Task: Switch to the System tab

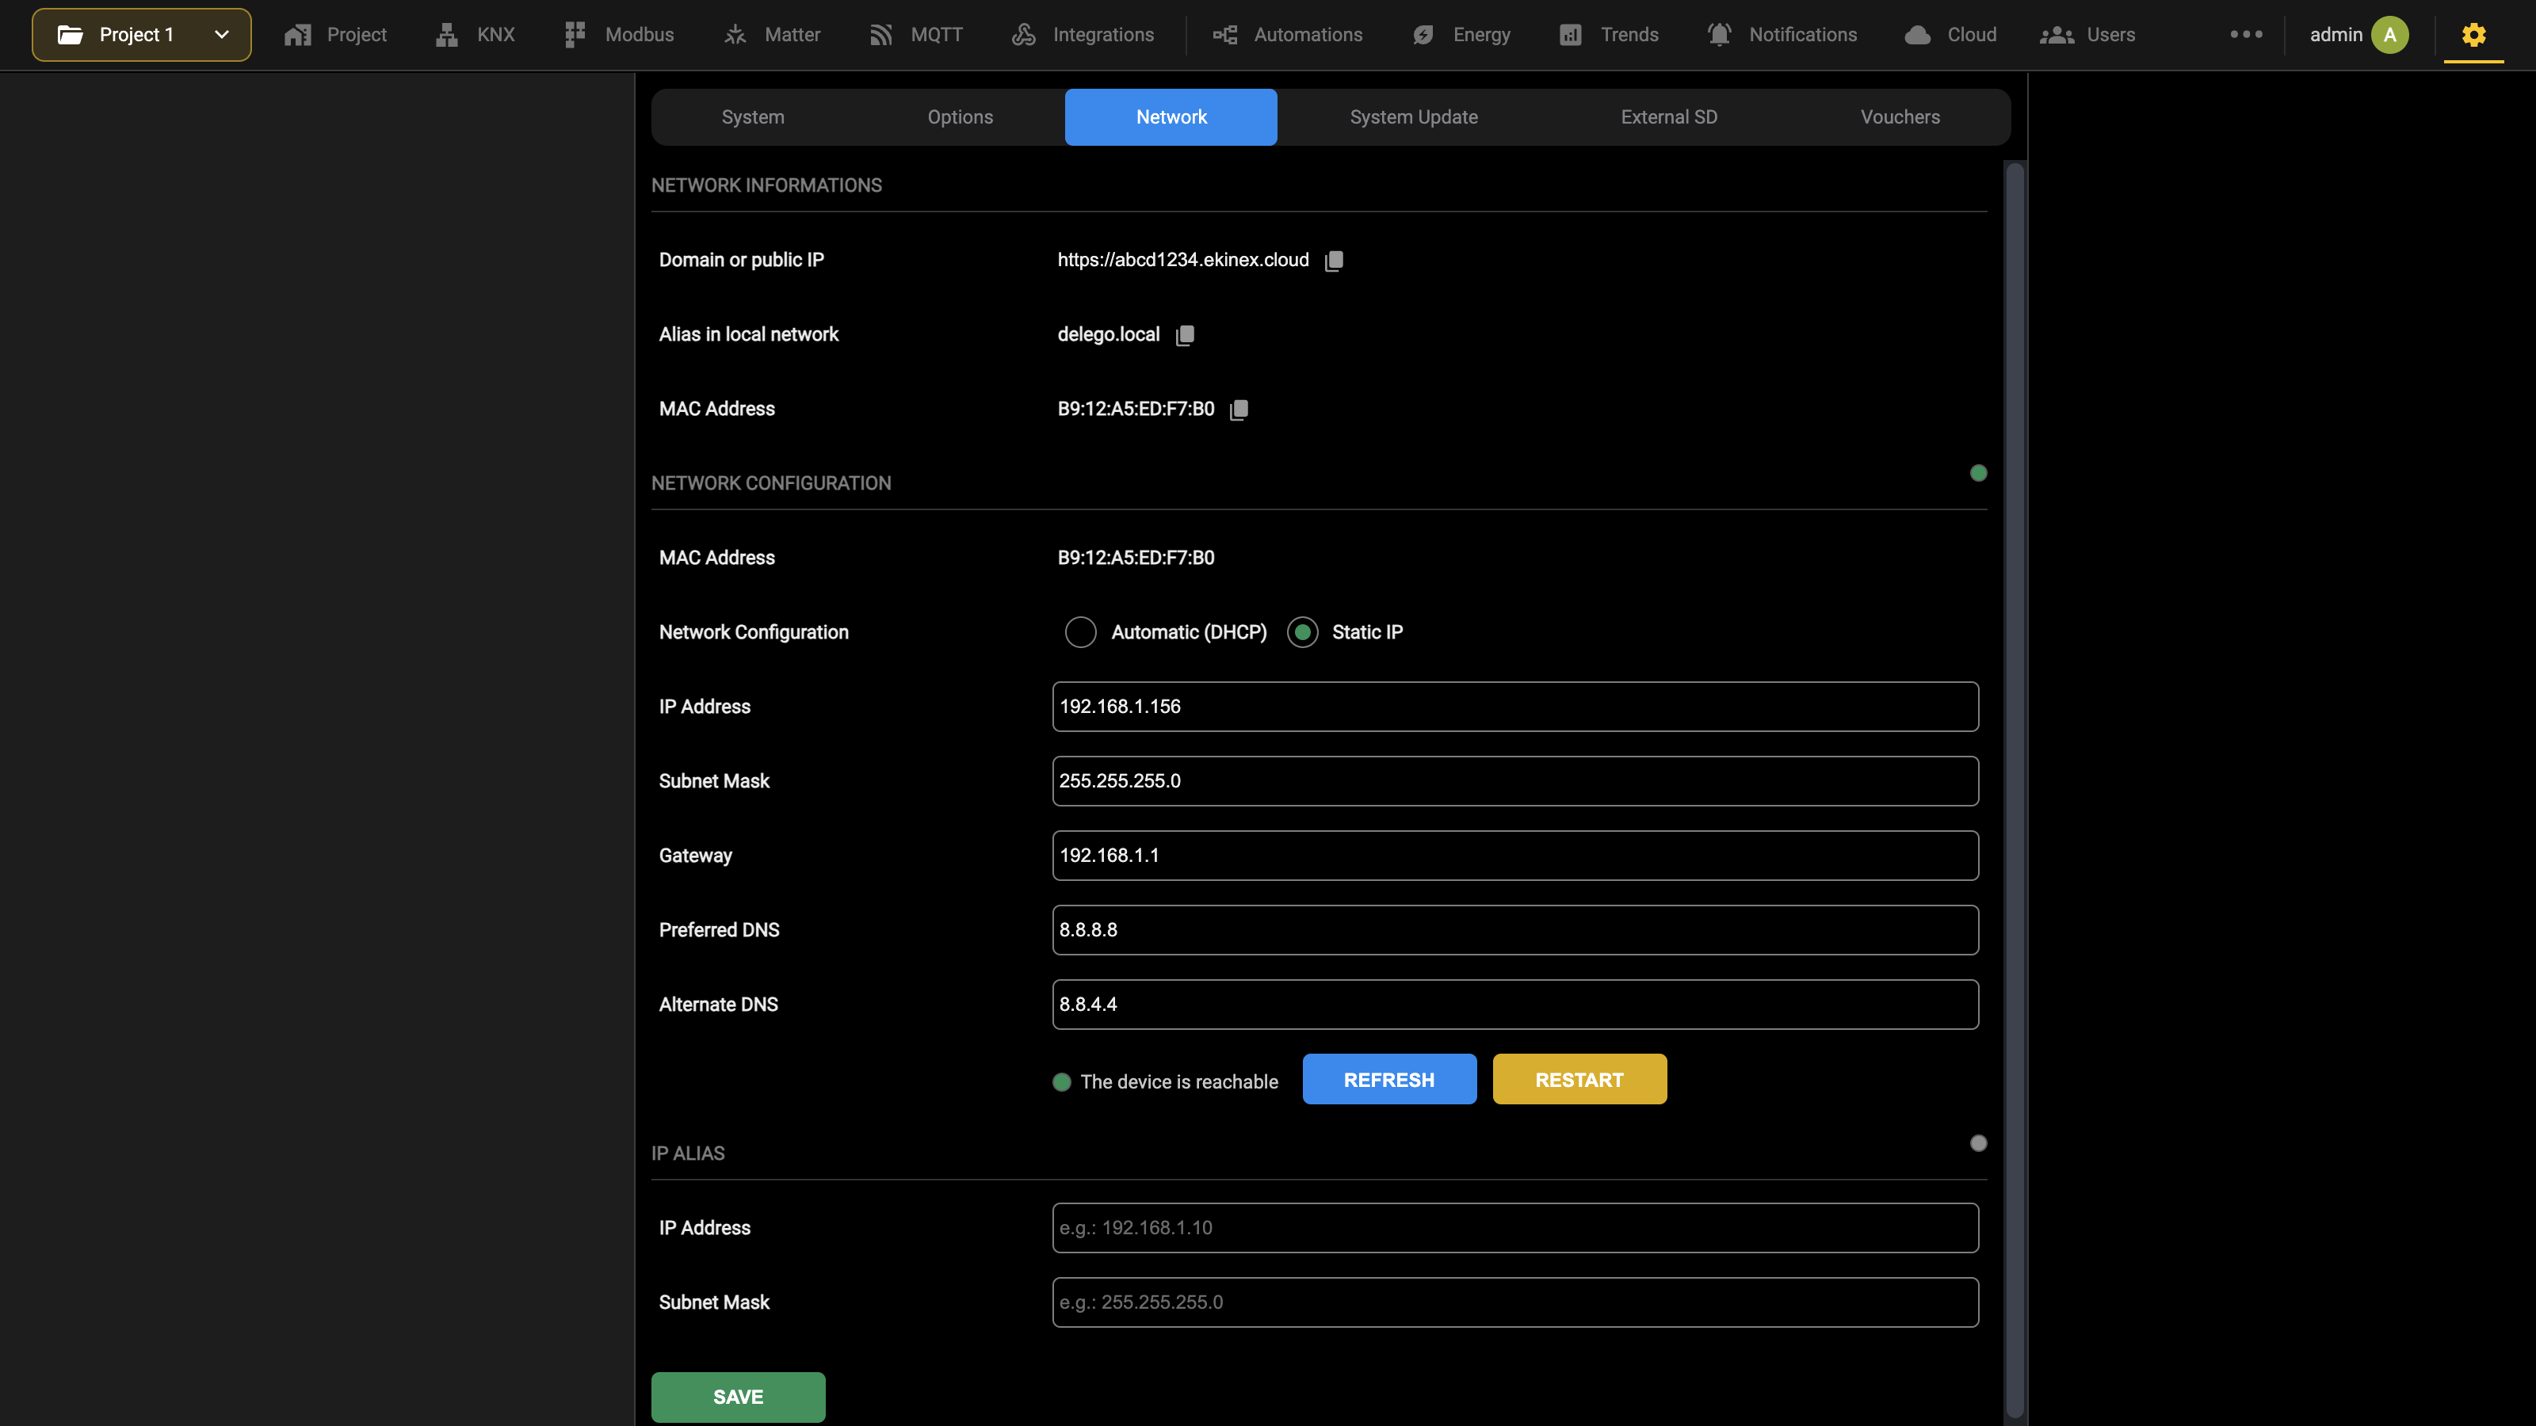Action: pyautogui.click(x=753, y=117)
